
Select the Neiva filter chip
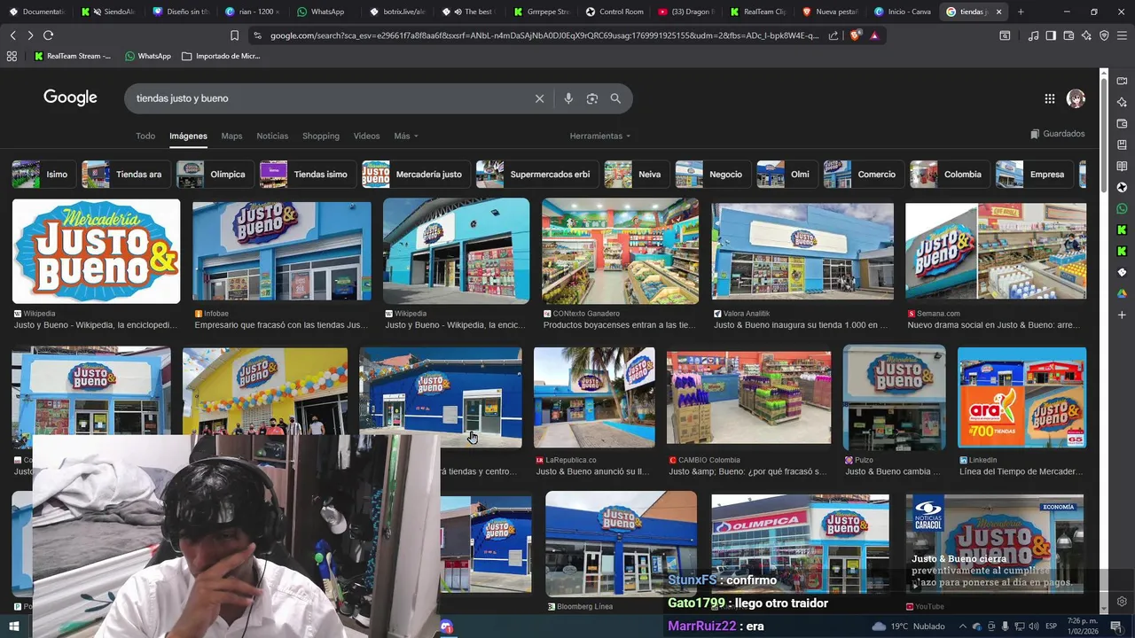tap(636, 175)
